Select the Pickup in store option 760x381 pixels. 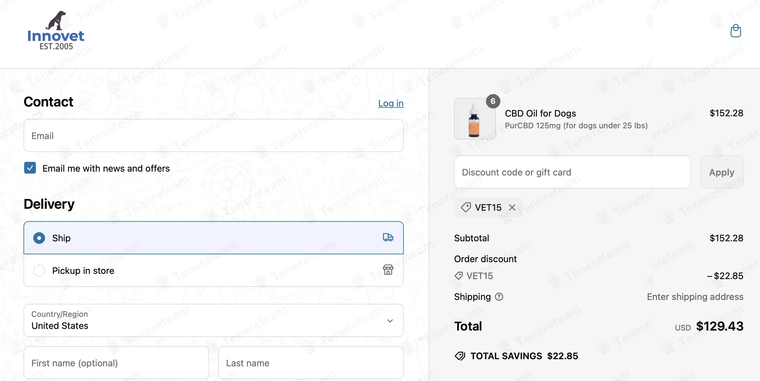[x=214, y=270]
